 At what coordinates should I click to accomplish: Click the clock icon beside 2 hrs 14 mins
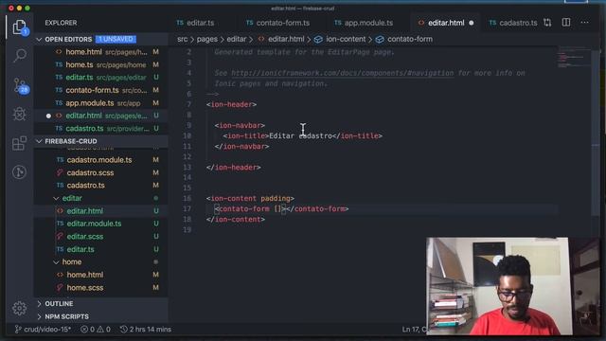coord(123,330)
